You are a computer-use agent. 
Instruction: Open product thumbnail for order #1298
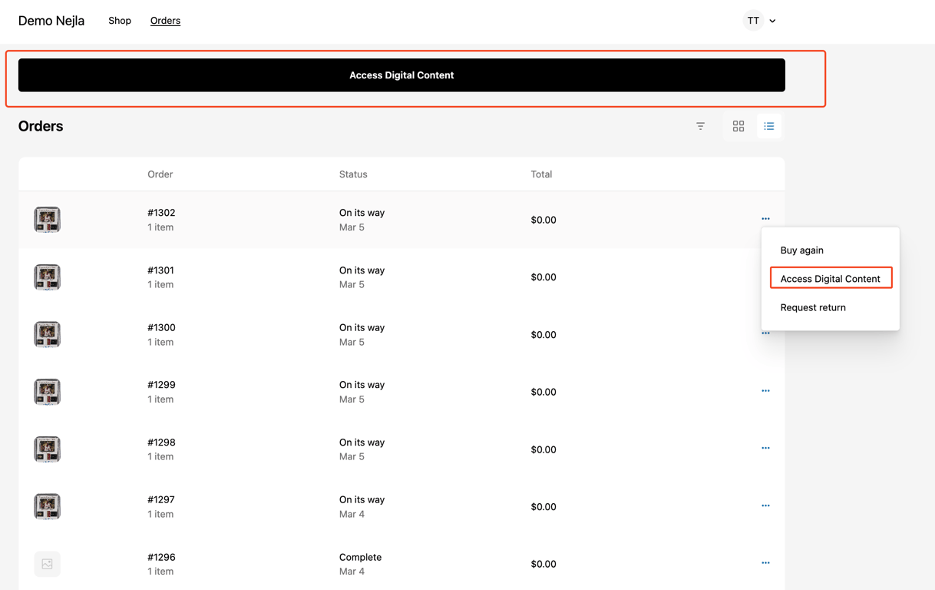coord(47,449)
